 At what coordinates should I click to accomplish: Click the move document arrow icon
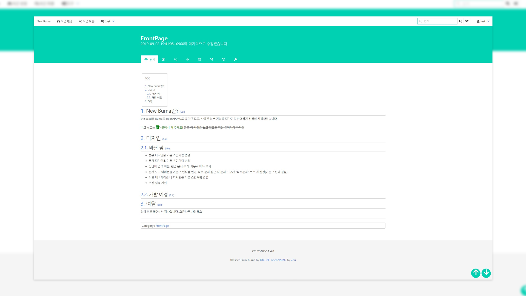click(188, 59)
